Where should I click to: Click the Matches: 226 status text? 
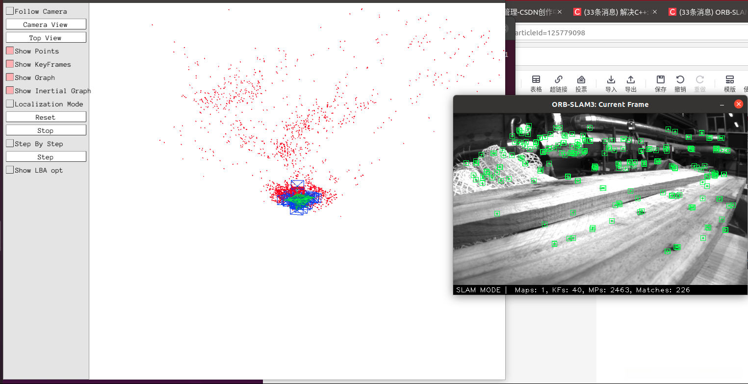(663, 290)
